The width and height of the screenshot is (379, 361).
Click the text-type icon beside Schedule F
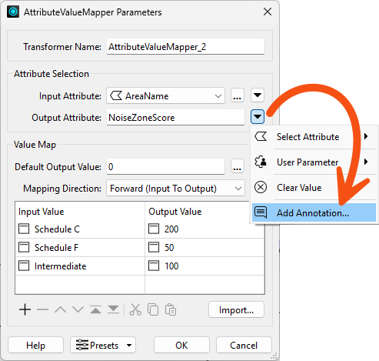tap(24, 247)
